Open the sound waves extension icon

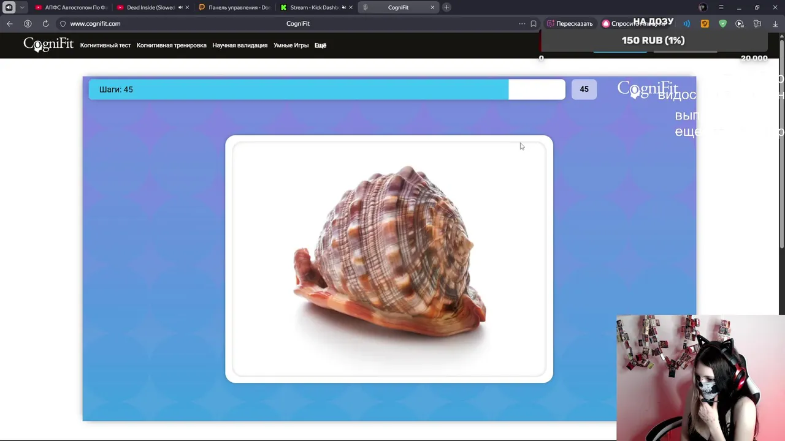tap(687, 24)
